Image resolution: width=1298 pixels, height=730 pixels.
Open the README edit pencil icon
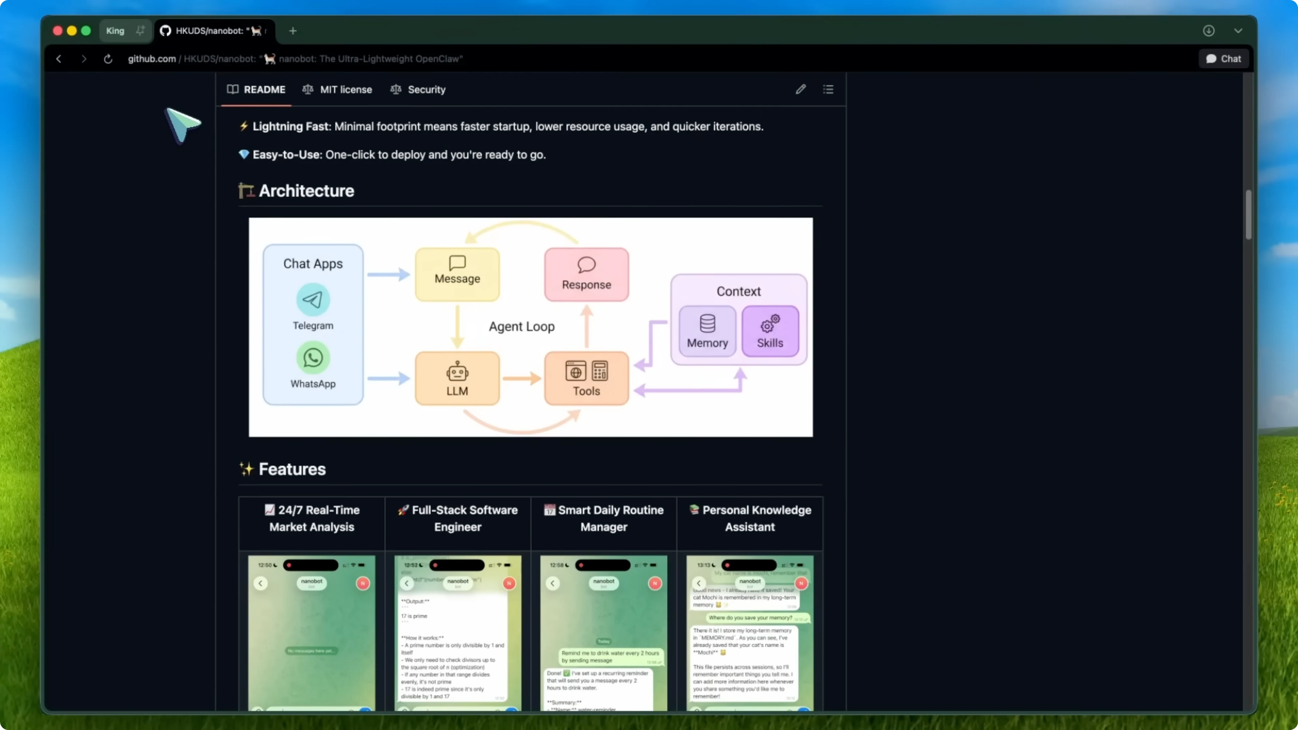tap(801, 89)
